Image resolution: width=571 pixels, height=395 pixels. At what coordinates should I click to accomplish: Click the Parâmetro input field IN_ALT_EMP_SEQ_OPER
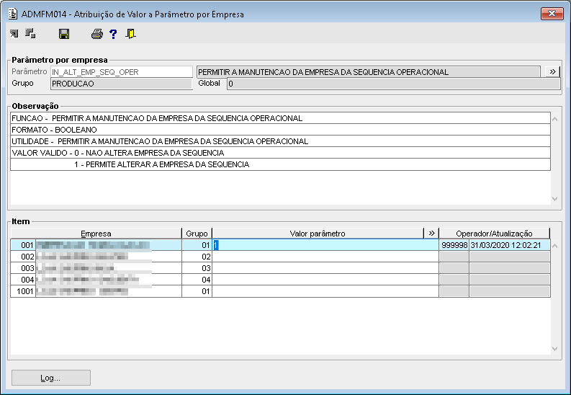pos(122,72)
